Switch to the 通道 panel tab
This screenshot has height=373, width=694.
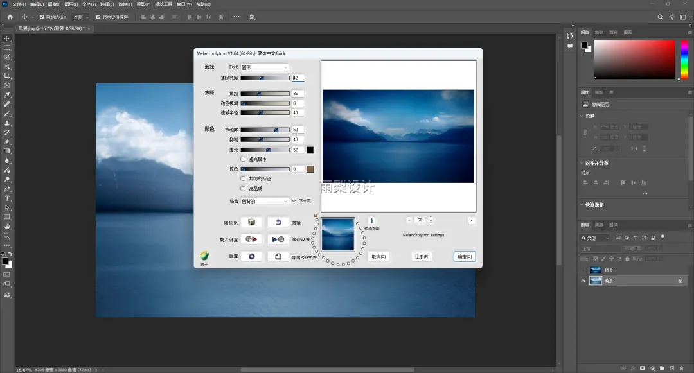click(599, 225)
